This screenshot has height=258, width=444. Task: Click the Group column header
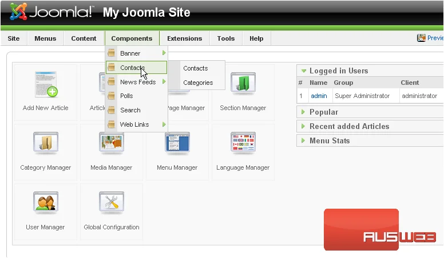tap(343, 83)
